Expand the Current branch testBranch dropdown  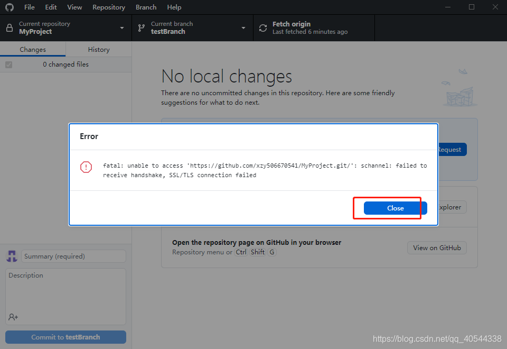pyautogui.click(x=192, y=28)
